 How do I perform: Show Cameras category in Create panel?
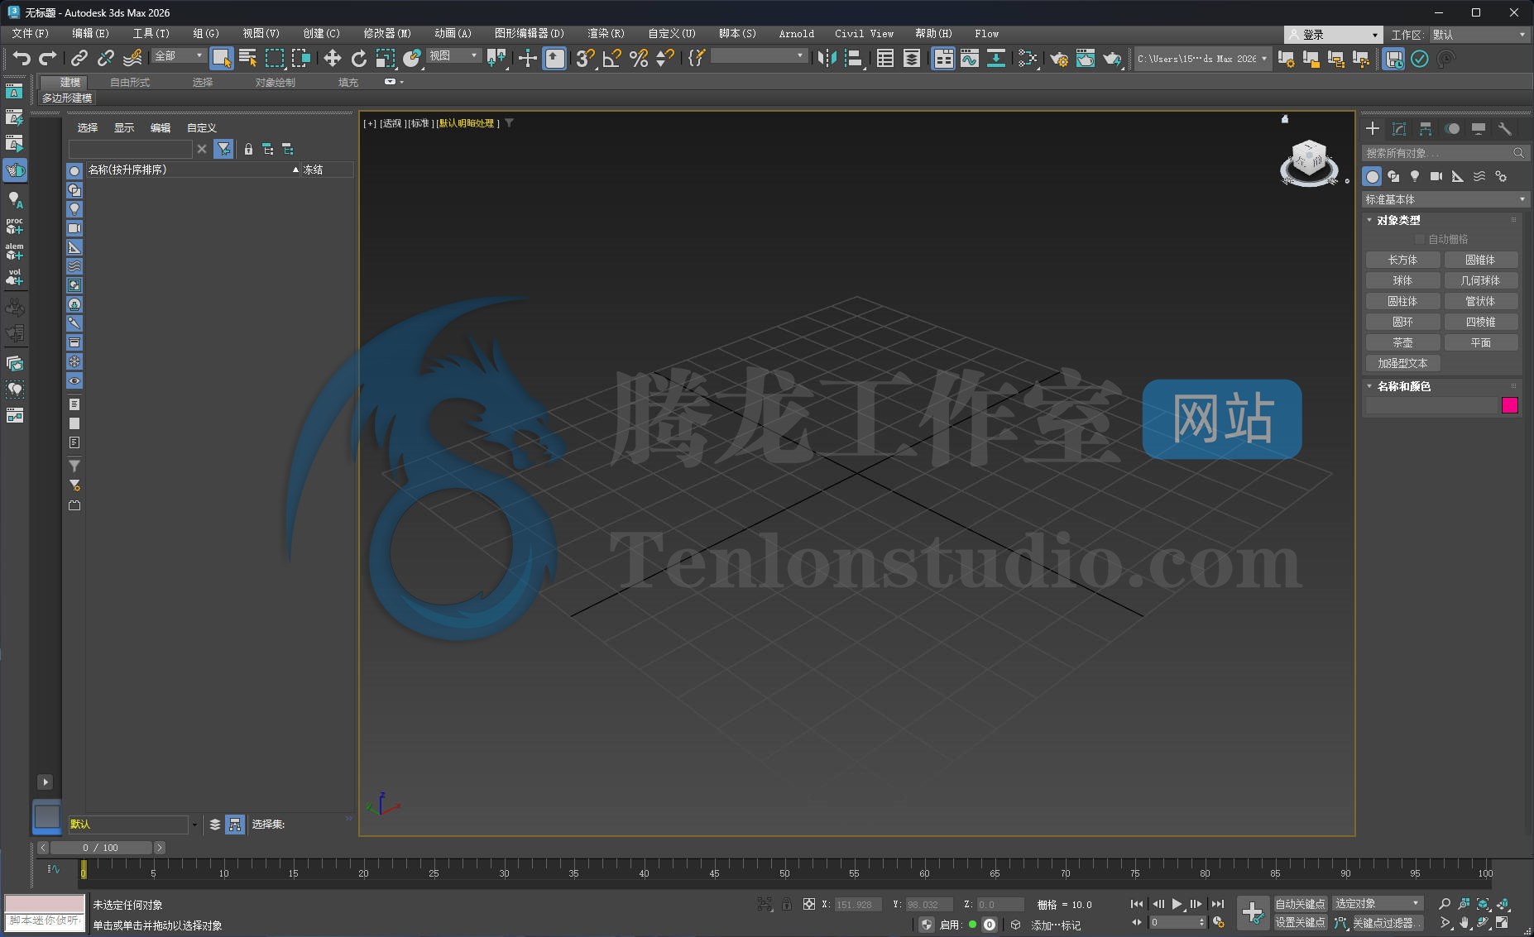(x=1436, y=176)
